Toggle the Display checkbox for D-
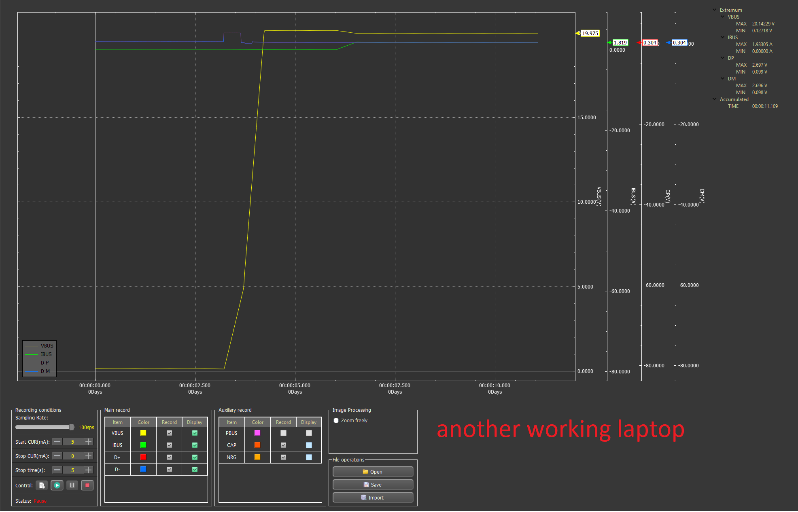 coord(195,470)
